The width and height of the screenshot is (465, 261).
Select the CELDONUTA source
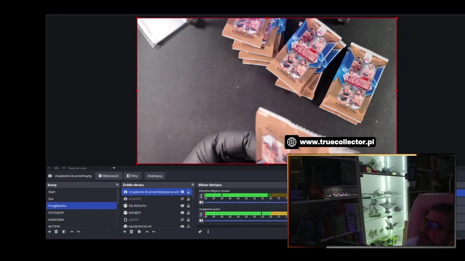point(157,206)
